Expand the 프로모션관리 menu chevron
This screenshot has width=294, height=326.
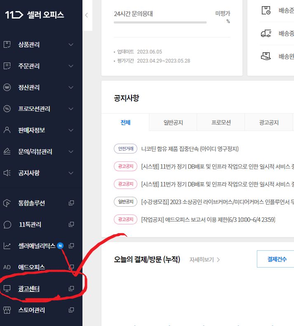[71, 109]
